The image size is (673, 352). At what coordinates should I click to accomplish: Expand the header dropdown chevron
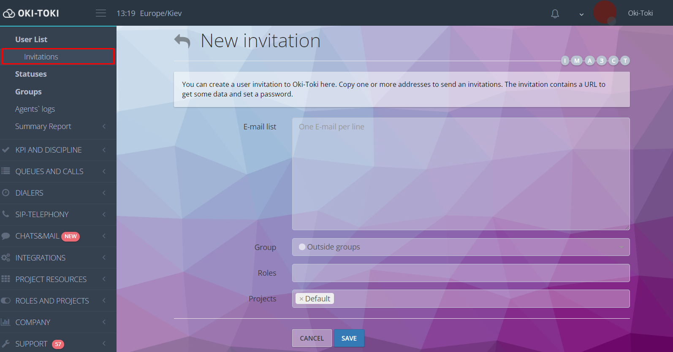(x=581, y=14)
